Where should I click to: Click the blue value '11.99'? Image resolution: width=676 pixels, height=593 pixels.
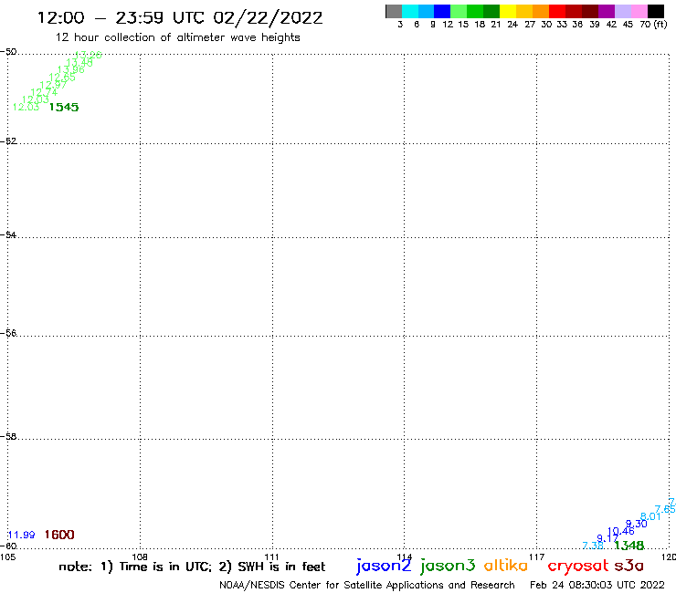(x=22, y=535)
